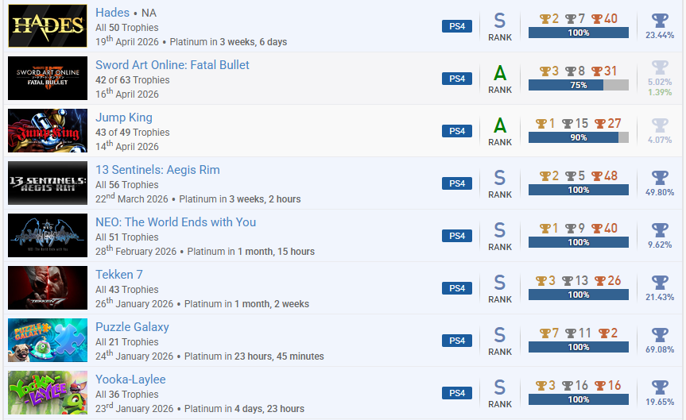
Task: Click the bronze trophy icon in Tekken 7 row
Action: click(x=600, y=282)
